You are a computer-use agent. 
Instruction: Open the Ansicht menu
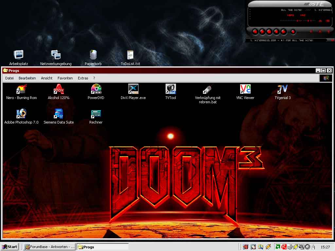coord(46,78)
